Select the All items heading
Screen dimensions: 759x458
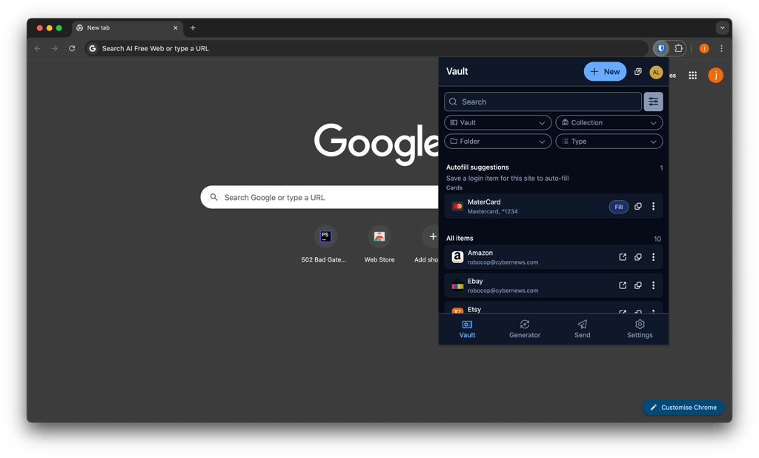coord(460,238)
